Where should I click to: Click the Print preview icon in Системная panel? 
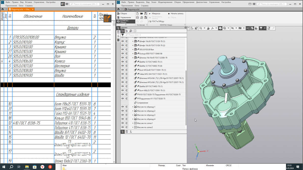tap(142, 18)
